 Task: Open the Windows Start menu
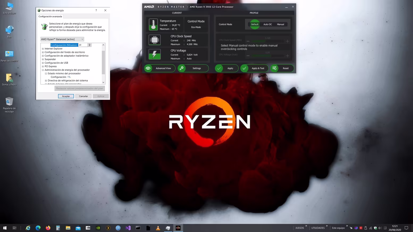coord(5,228)
